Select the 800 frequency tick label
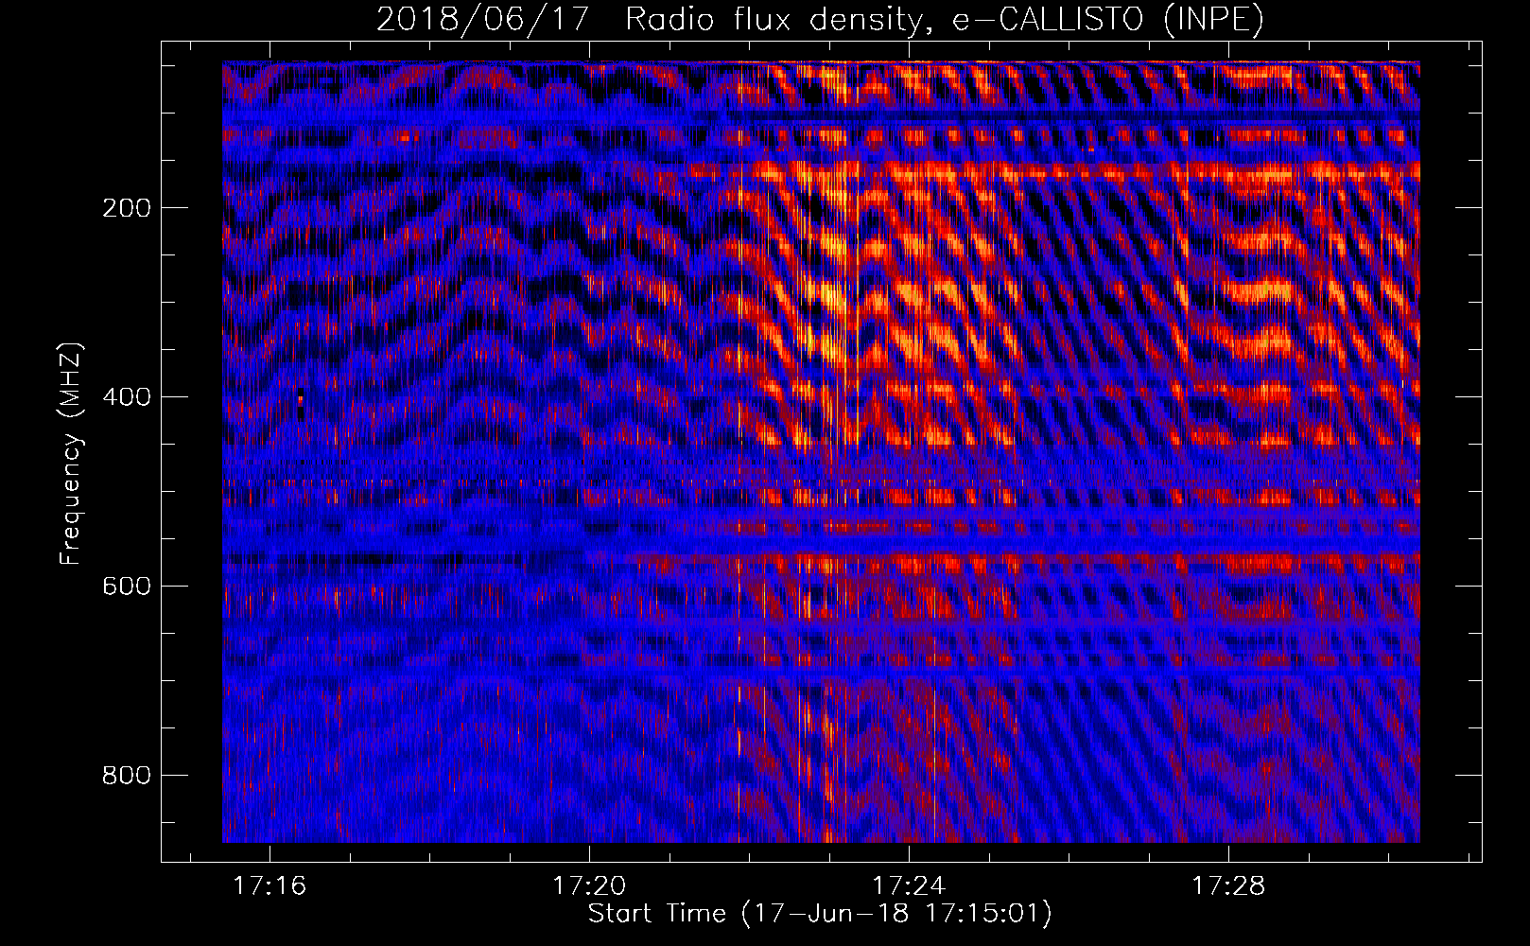 click(x=127, y=776)
